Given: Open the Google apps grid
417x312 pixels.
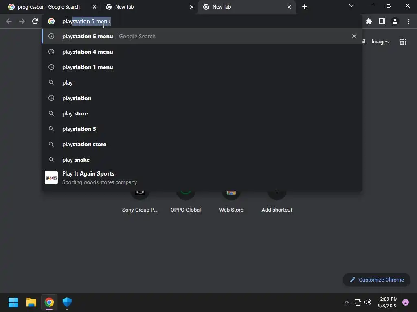Looking at the screenshot, I should tap(403, 42).
